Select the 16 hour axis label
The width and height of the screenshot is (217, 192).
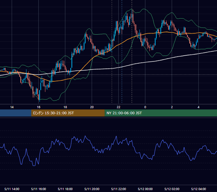[x=39, y=107]
